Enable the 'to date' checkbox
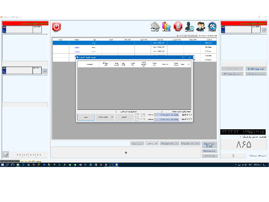Screen dimensions: 269x202 point(191,119)
